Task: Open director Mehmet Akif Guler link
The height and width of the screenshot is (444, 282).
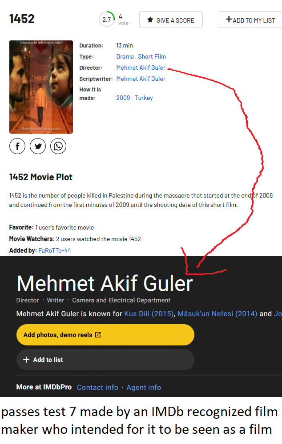Action: click(141, 67)
